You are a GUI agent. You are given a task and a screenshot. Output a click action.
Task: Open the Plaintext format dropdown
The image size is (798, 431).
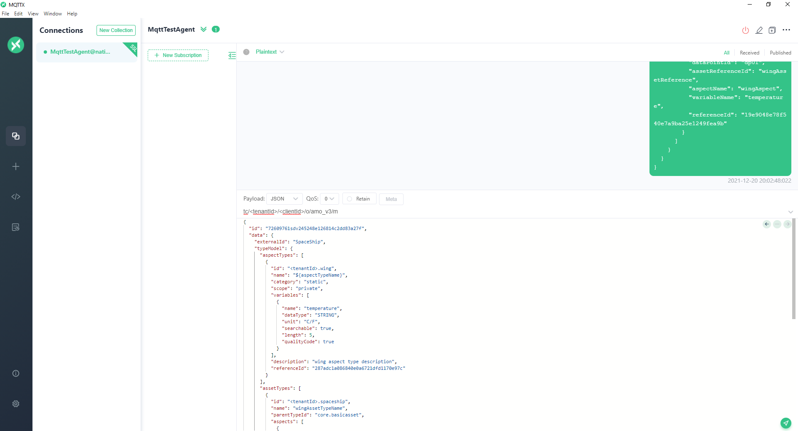click(x=270, y=52)
